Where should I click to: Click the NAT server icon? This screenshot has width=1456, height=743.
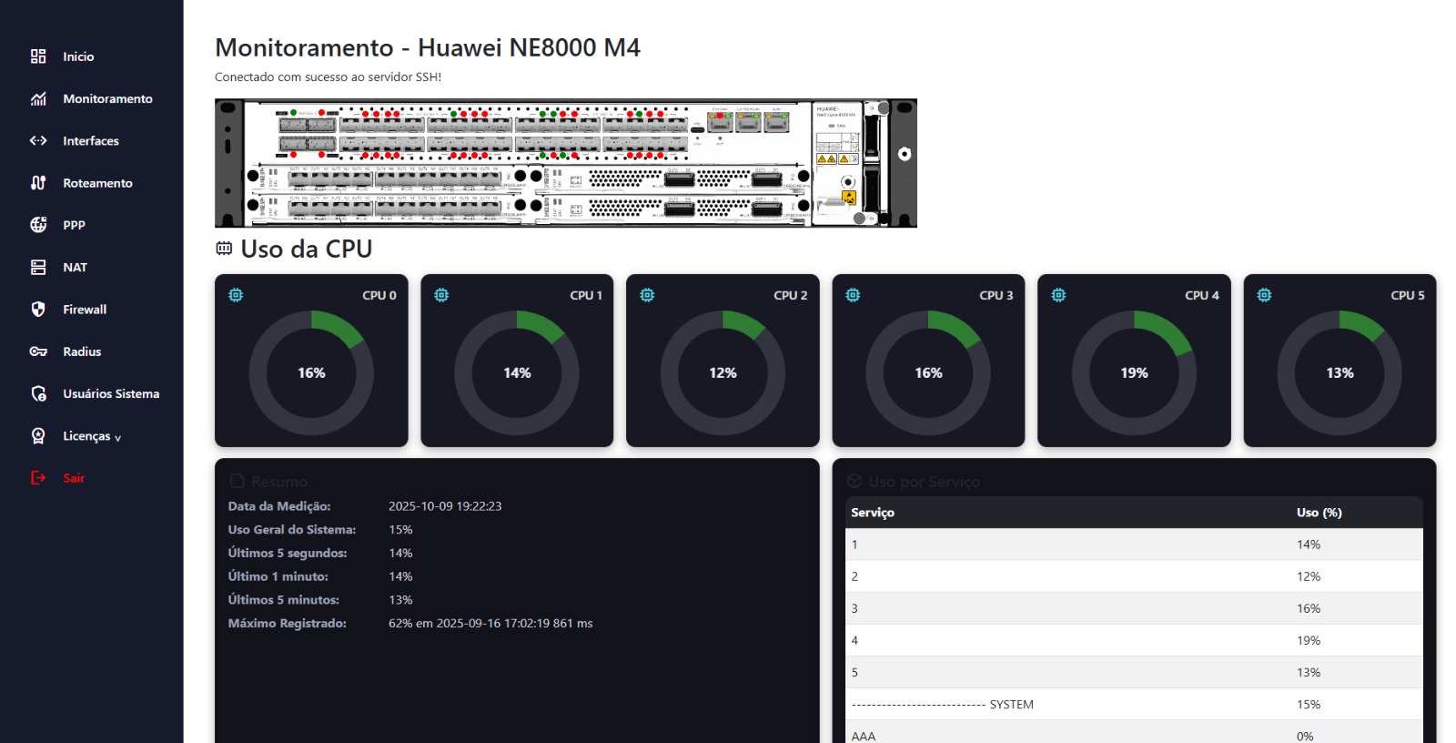[x=38, y=268]
